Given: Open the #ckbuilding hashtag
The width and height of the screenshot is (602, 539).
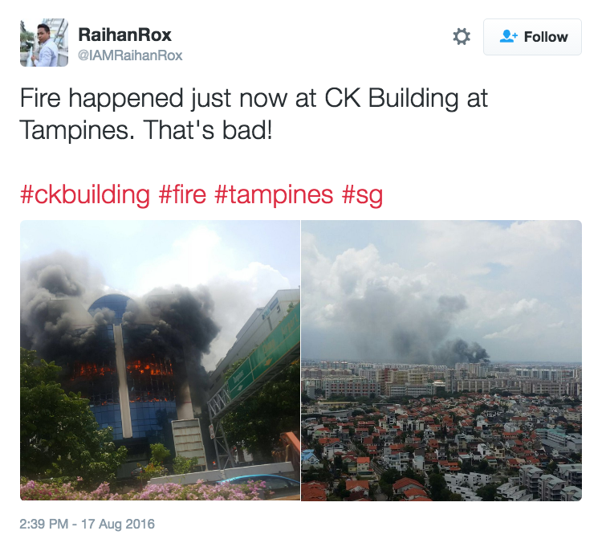Looking at the screenshot, I should click(85, 194).
